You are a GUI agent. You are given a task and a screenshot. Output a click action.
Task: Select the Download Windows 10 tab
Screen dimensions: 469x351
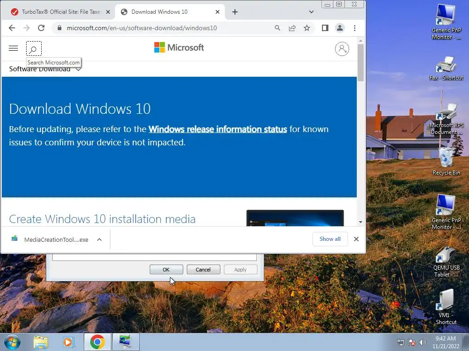(170, 12)
